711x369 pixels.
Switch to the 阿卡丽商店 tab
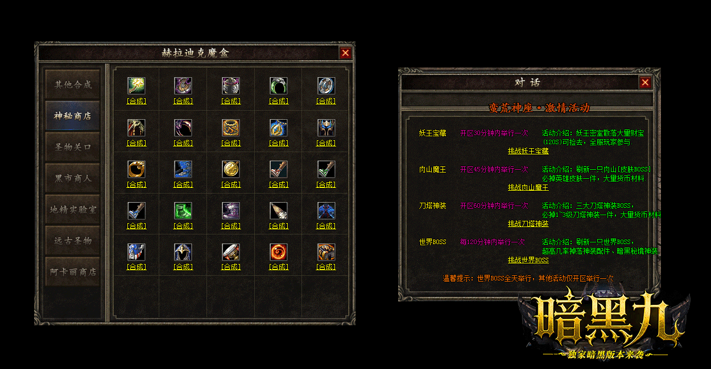coord(73,272)
